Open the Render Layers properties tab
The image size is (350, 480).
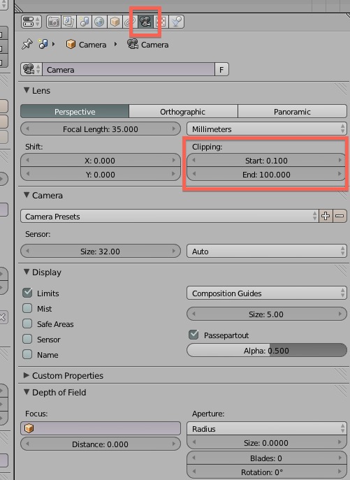click(x=69, y=22)
